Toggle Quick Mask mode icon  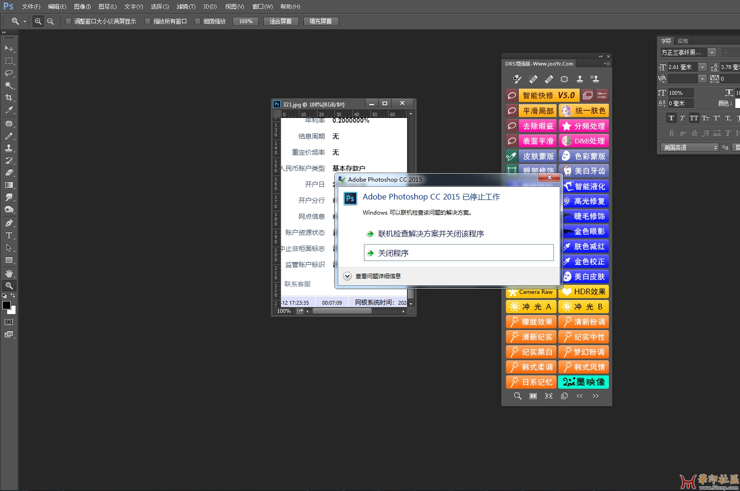tap(9, 322)
